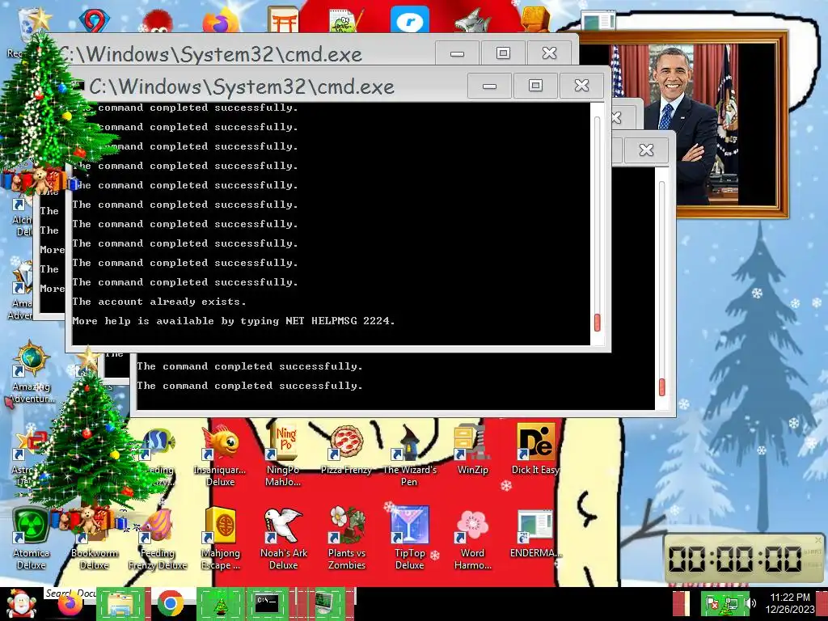
Task: Open the blue 'r' desktop icon
Action: tap(410, 21)
